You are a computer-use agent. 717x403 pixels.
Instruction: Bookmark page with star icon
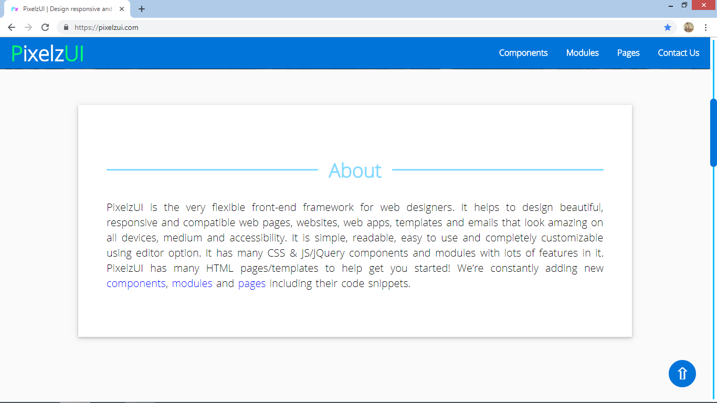[668, 27]
